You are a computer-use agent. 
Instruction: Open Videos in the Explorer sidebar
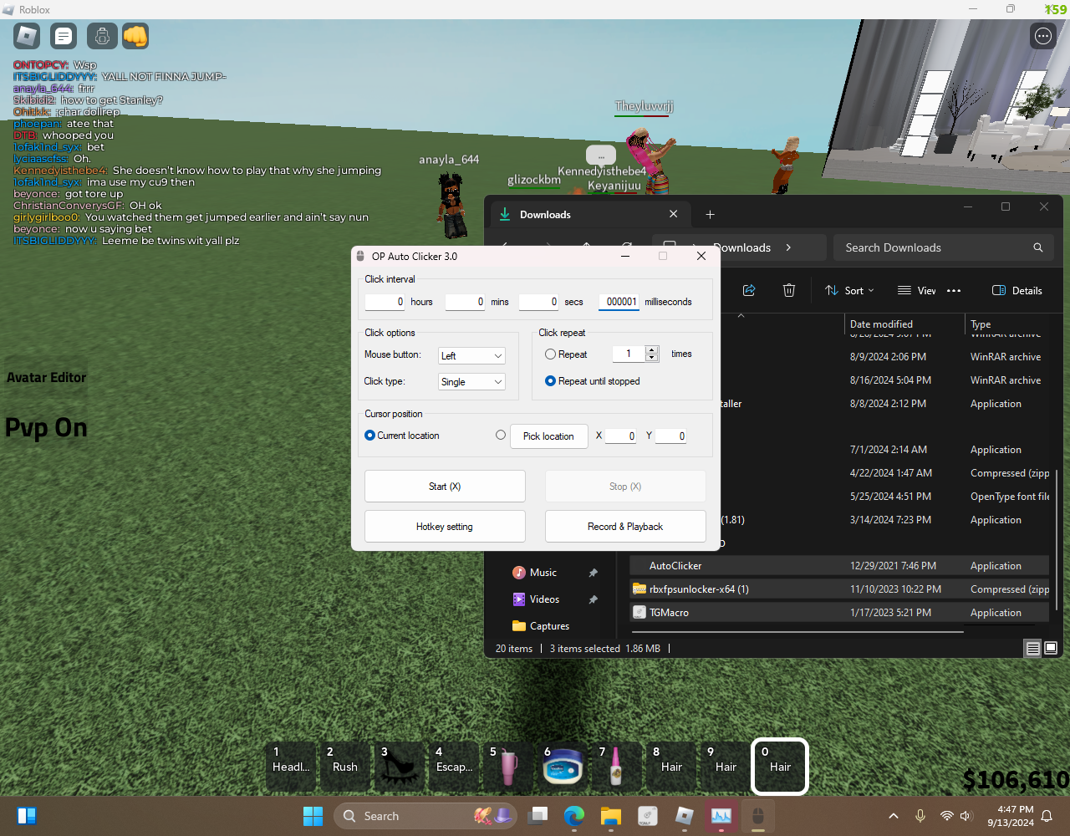[x=544, y=599]
